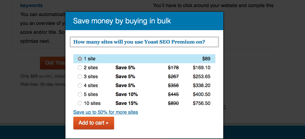Click the "Save money by buying in bulk" title
Viewport: 305px width, 139px height.
tap(122, 21)
